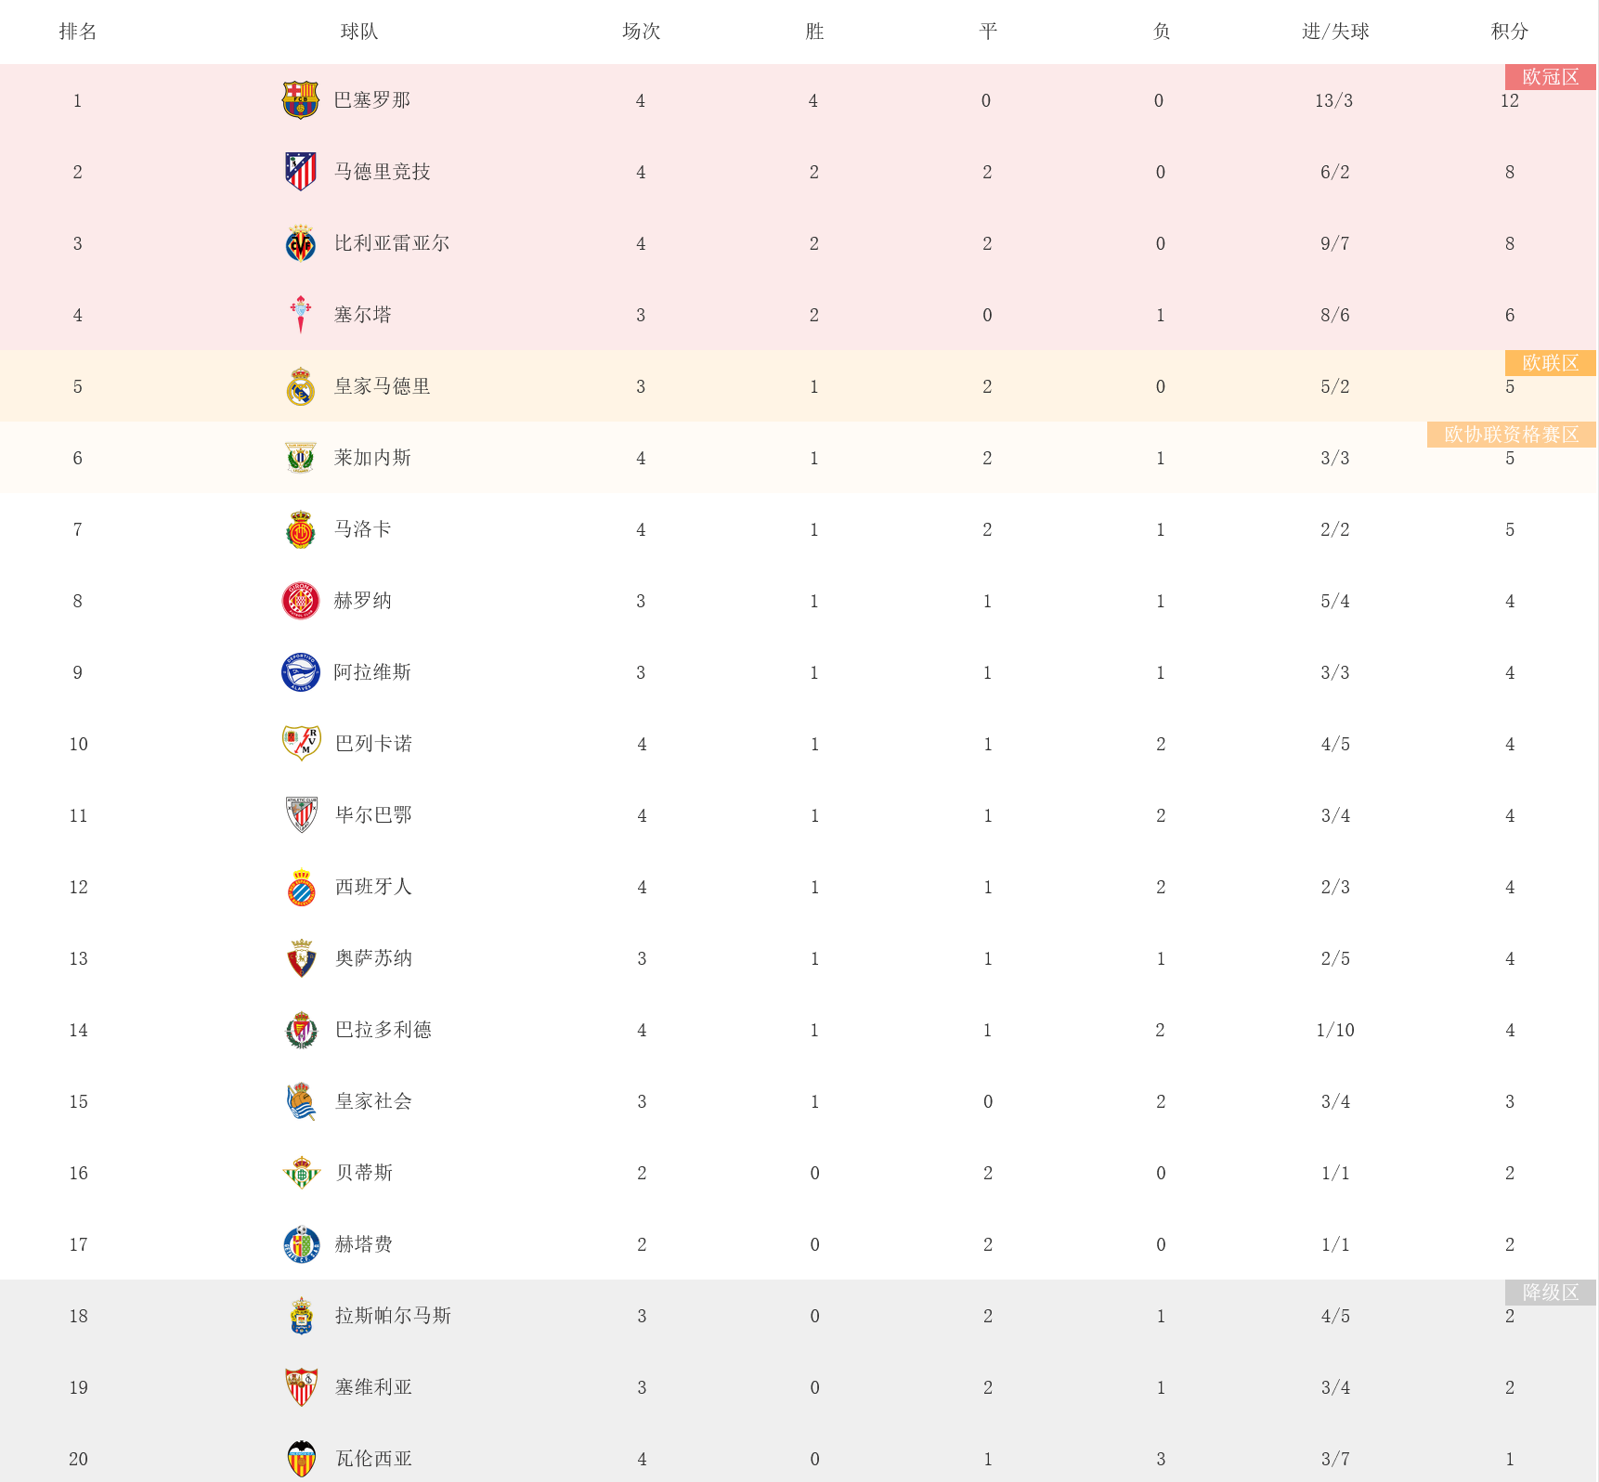The image size is (1599, 1482).
Task: Open the 皇家社会 team name link
Action: pos(373,1101)
